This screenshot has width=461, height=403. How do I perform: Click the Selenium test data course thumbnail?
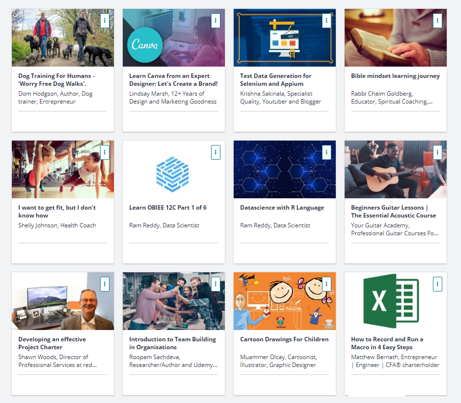click(x=284, y=37)
